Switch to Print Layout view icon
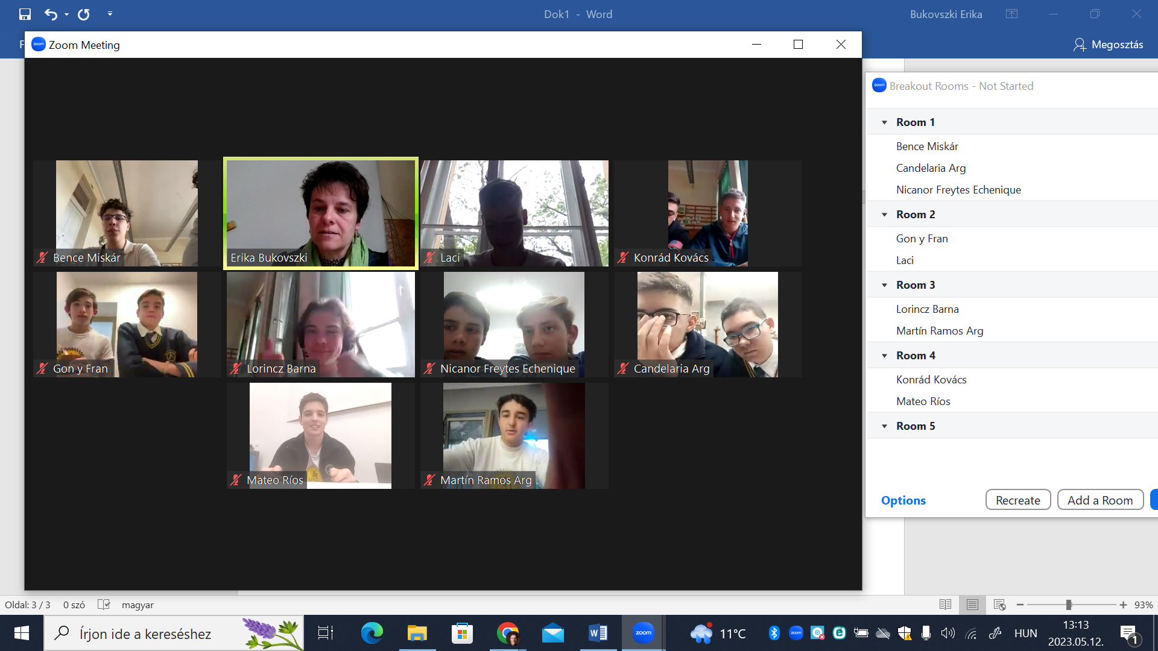 [972, 605]
